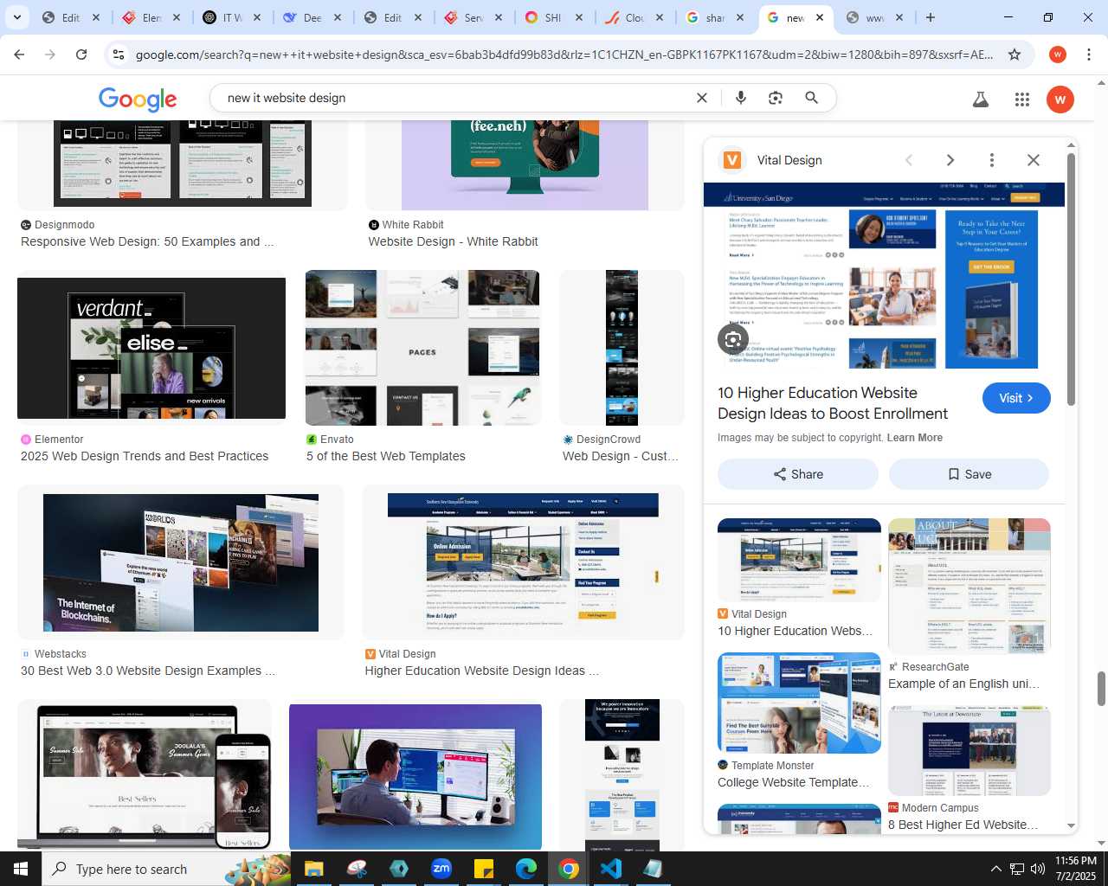Image resolution: width=1108 pixels, height=886 pixels.
Task: Switch to the 'shar' Google tab
Action: 715,17
